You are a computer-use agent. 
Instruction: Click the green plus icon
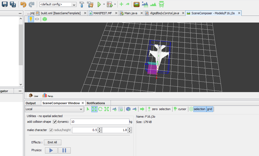coord(121,4)
